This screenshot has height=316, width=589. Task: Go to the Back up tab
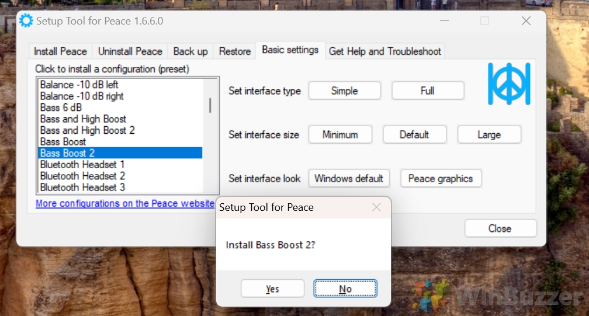point(190,51)
